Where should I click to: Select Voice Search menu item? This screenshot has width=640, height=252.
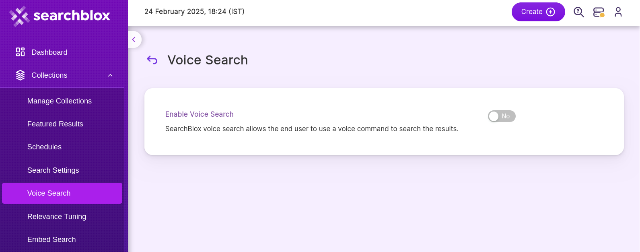[62, 193]
